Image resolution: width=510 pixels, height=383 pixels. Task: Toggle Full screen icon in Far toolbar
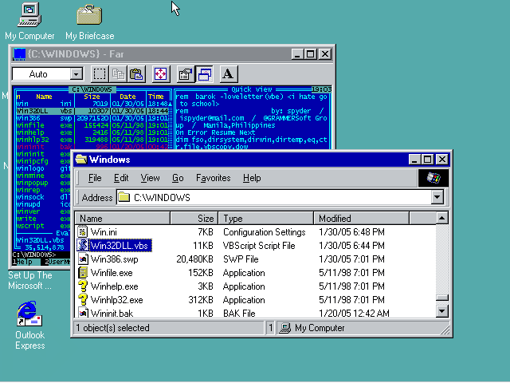tap(160, 74)
